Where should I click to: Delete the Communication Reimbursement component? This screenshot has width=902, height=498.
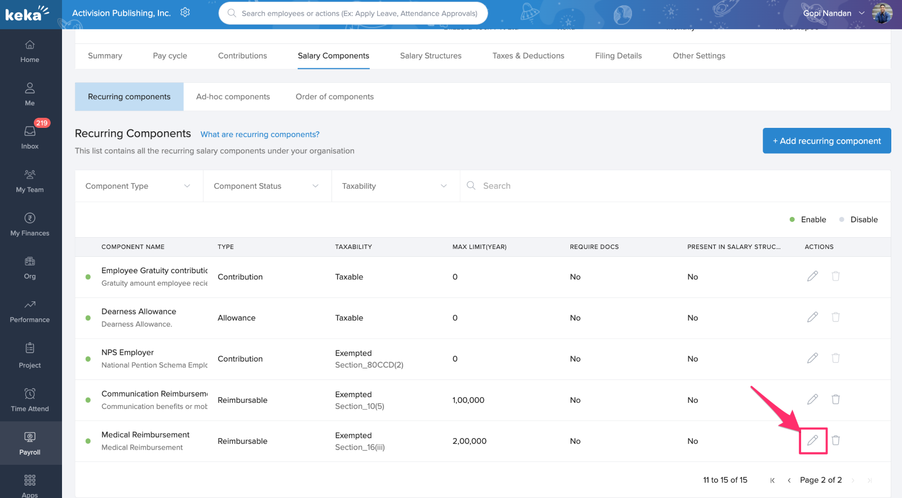point(835,399)
